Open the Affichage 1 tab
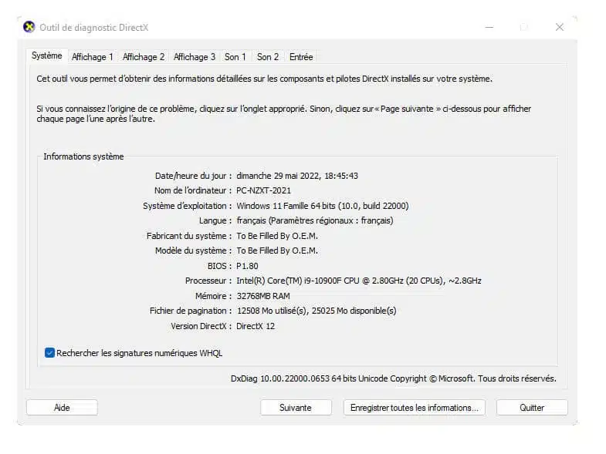 coord(93,57)
